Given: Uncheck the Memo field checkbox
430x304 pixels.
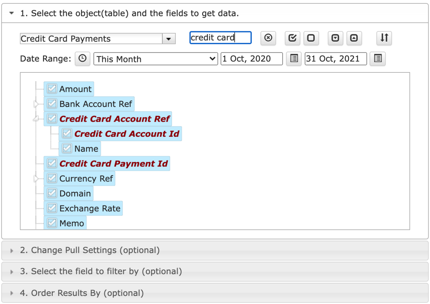Looking at the screenshot, I should click(52, 223).
